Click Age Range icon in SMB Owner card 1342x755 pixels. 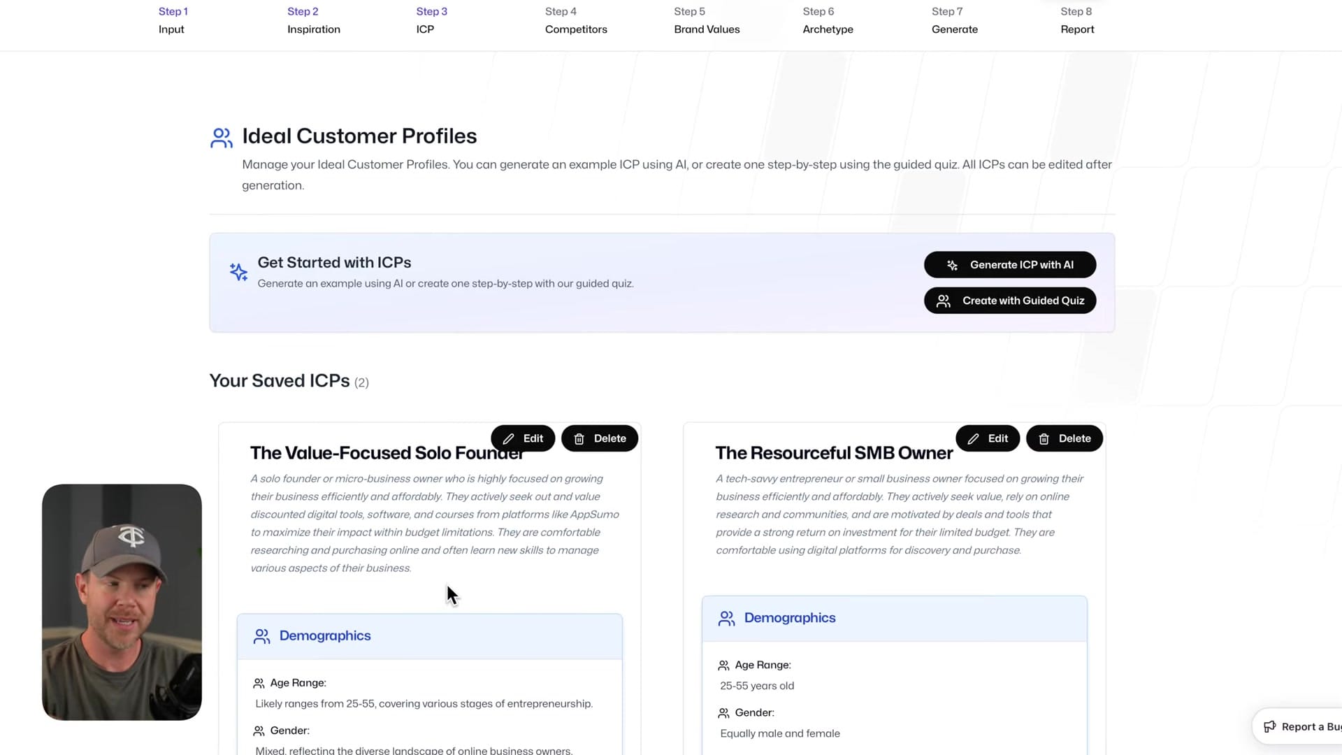(723, 666)
